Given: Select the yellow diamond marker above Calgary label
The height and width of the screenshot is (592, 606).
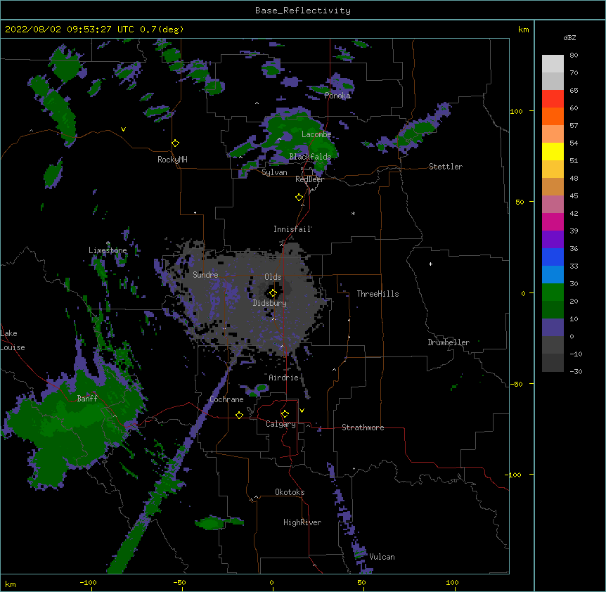Looking at the screenshot, I should [x=285, y=414].
